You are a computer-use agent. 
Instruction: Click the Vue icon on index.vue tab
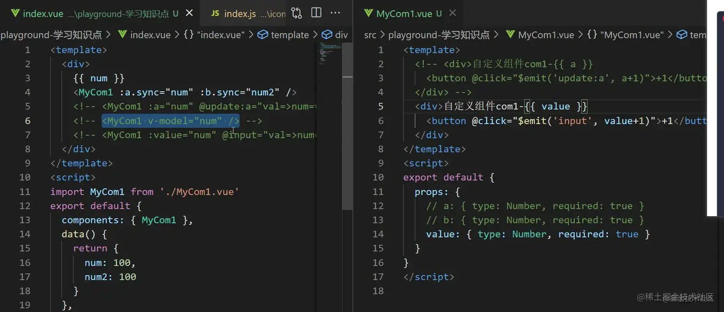point(15,13)
